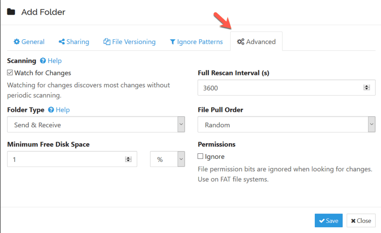The image size is (381, 233).
Task: Click the folder icon beside Add Folder title
Action: (11, 12)
